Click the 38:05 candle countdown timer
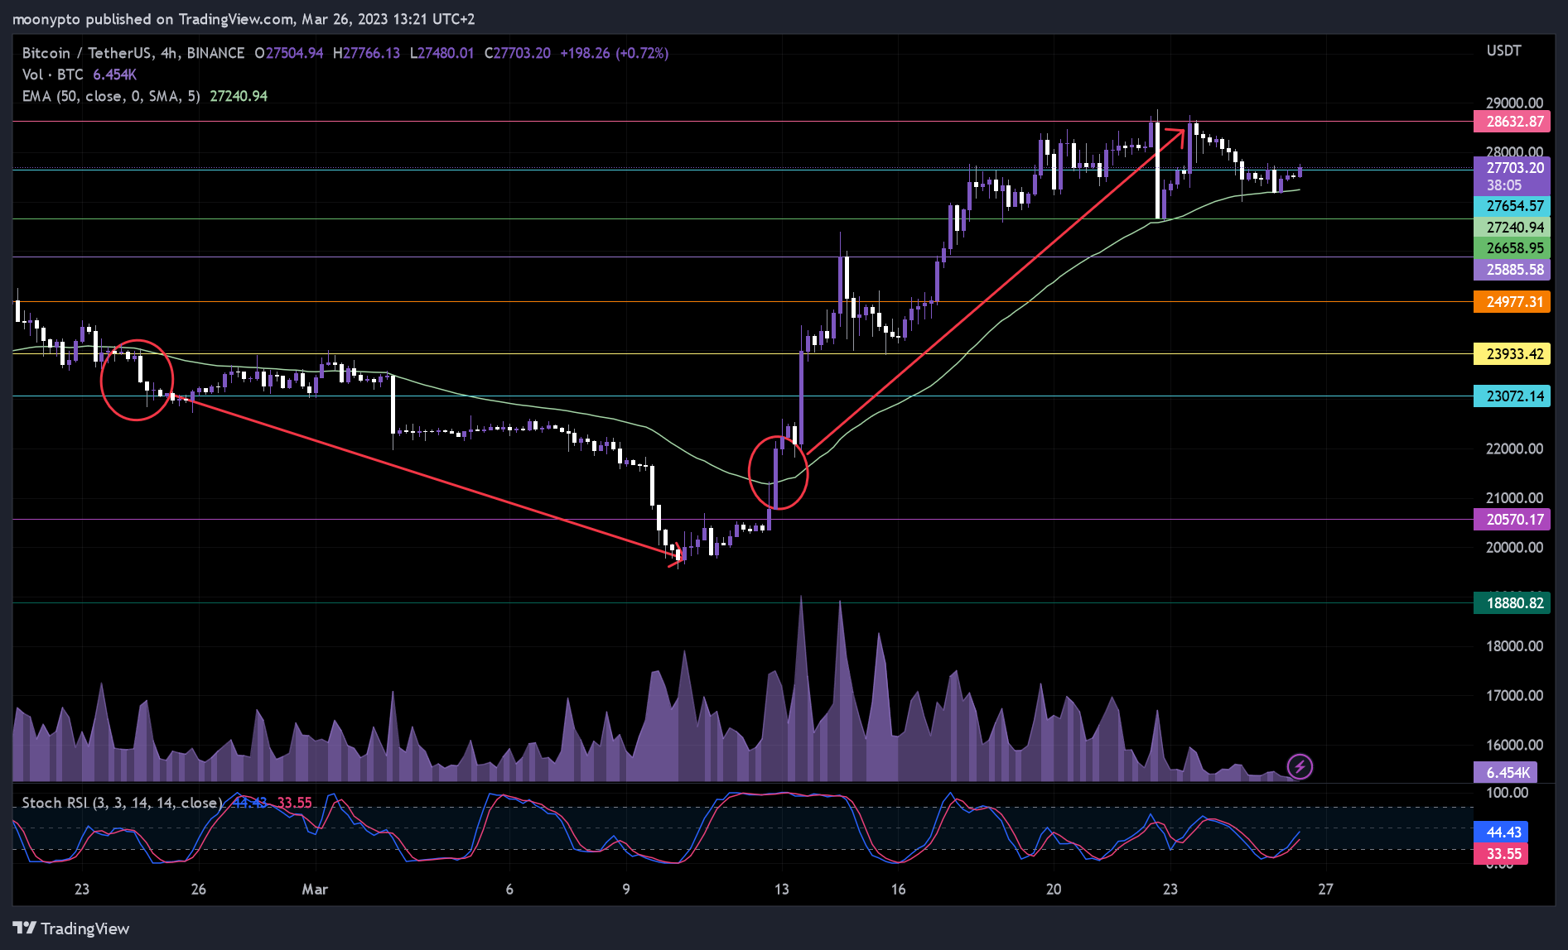 pos(1504,186)
